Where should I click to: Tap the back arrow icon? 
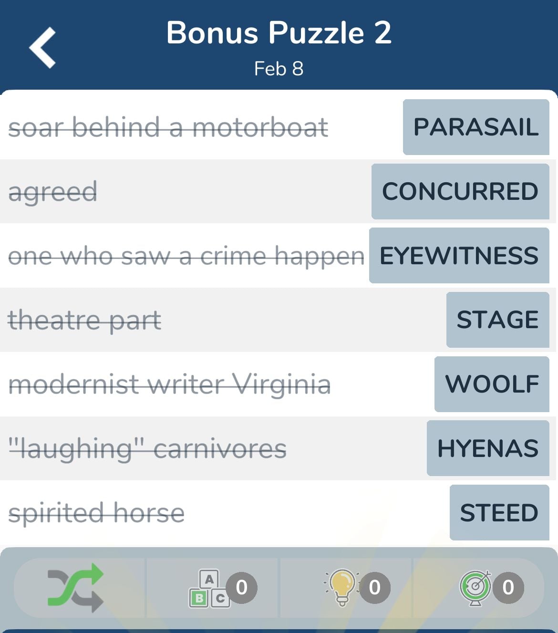pos(42,48)
